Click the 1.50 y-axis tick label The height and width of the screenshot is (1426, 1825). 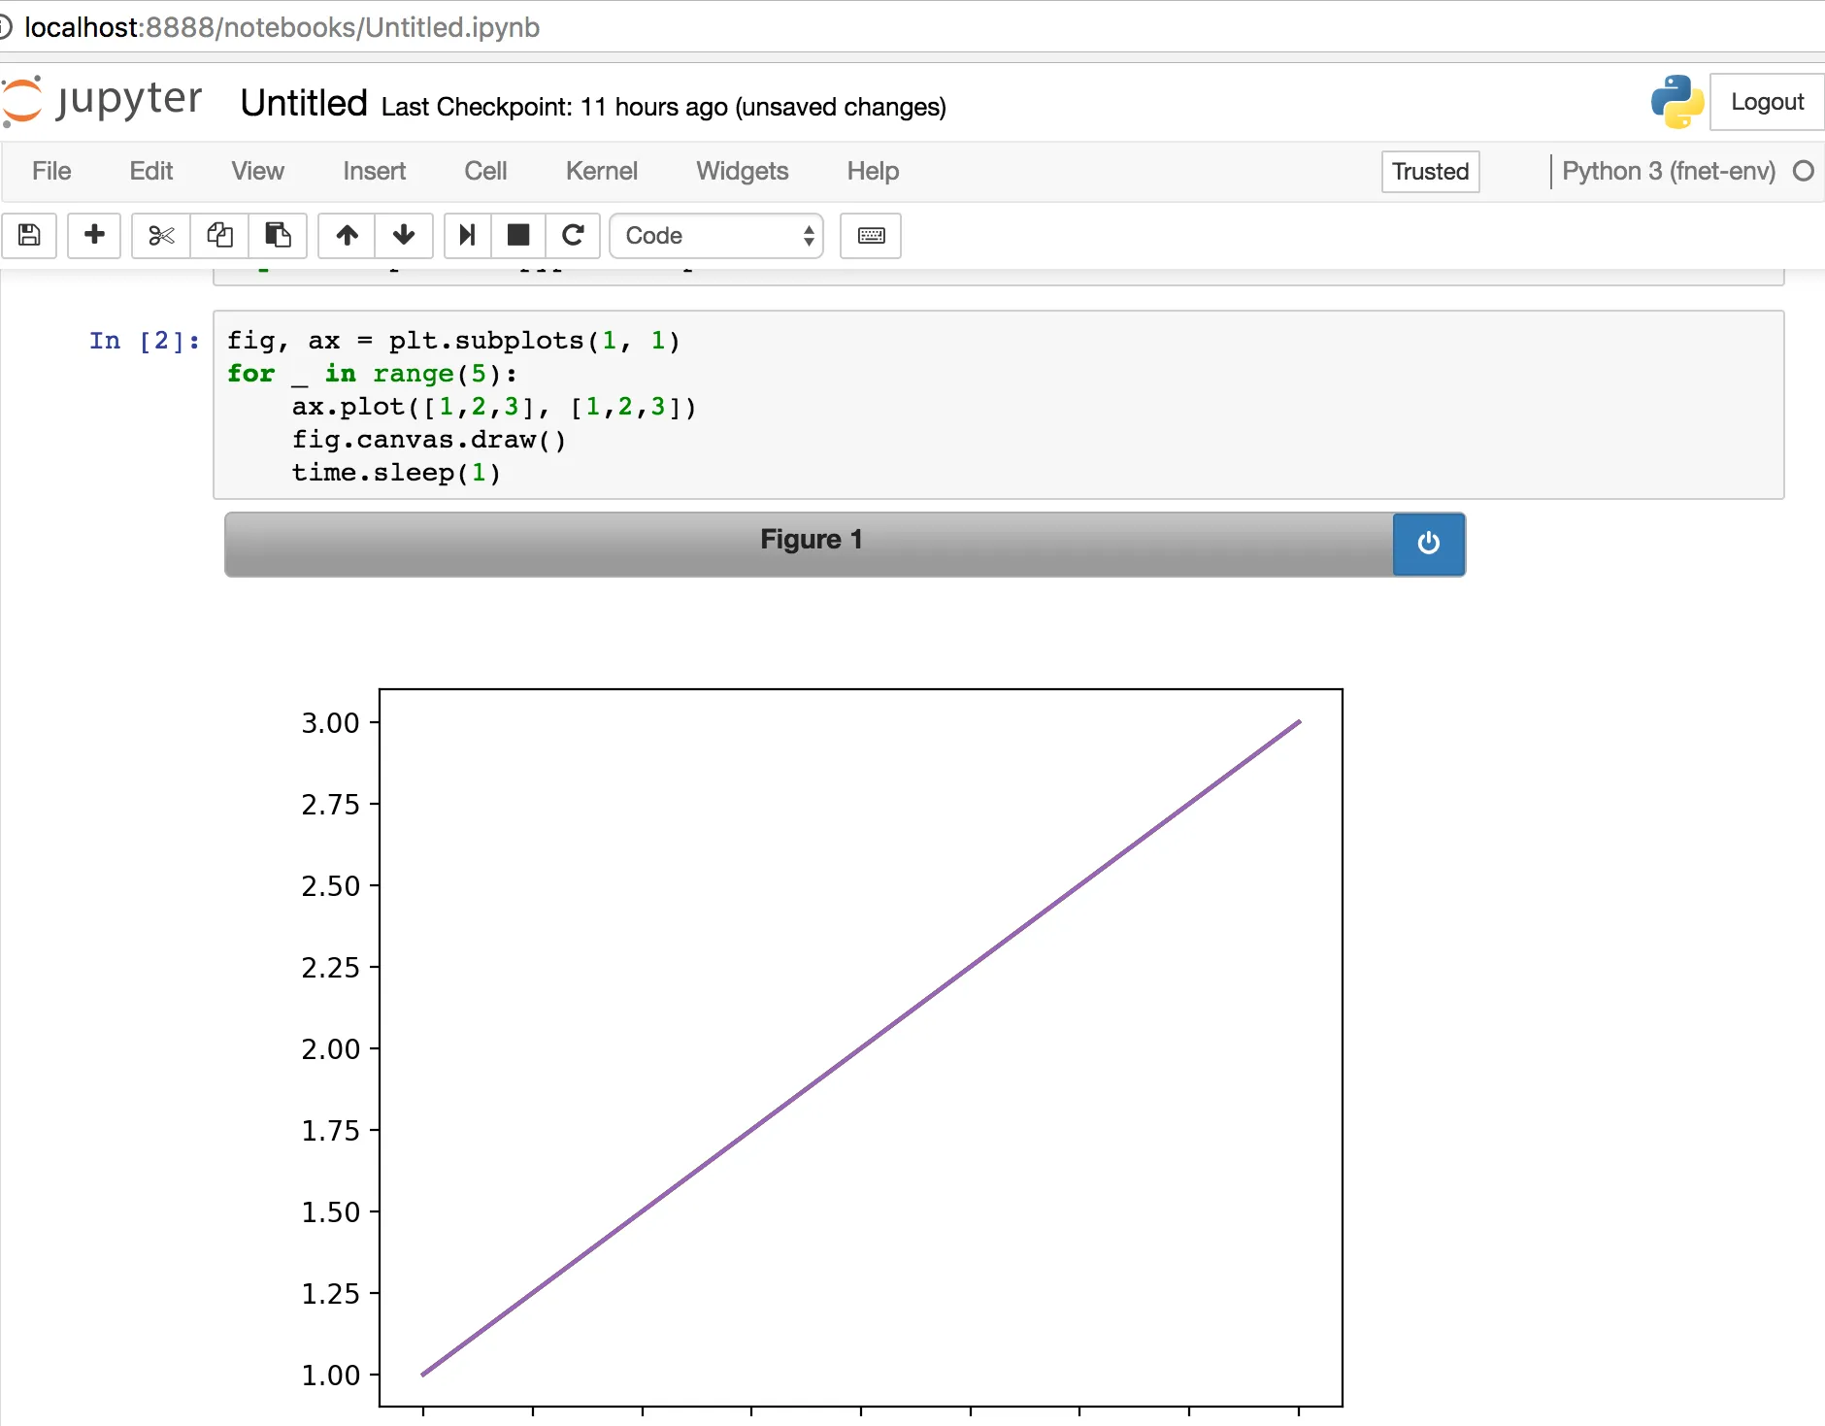click(330, 1211)
